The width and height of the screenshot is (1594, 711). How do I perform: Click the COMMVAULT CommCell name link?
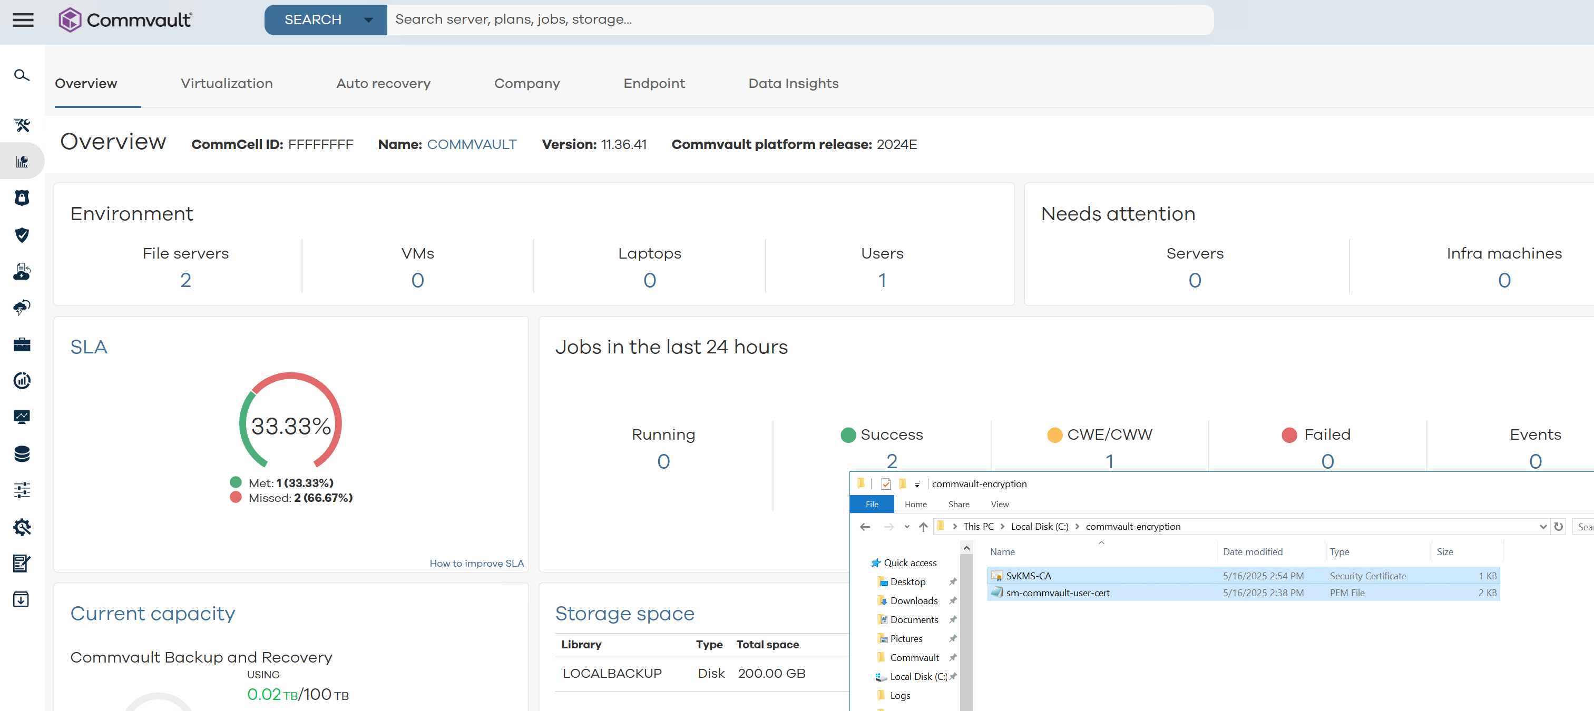(472, 145)
